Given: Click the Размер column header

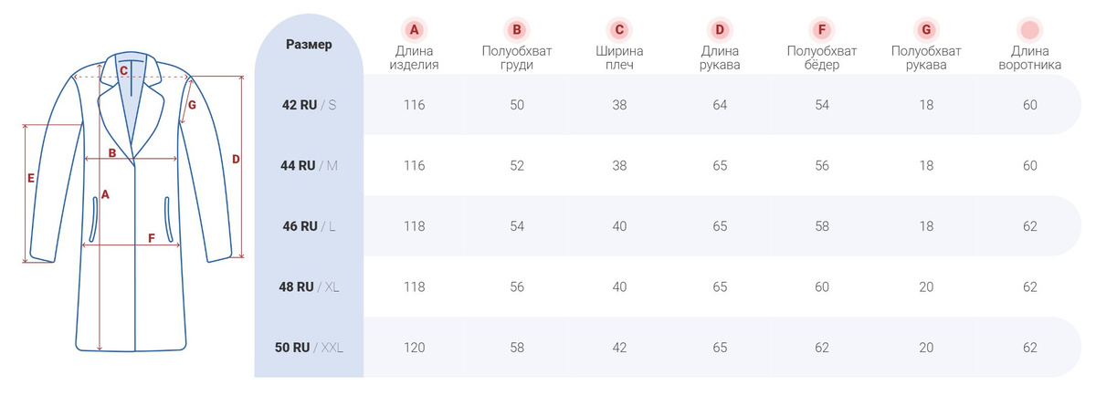Looking at the screenshot, I should (x=309, y=44).
